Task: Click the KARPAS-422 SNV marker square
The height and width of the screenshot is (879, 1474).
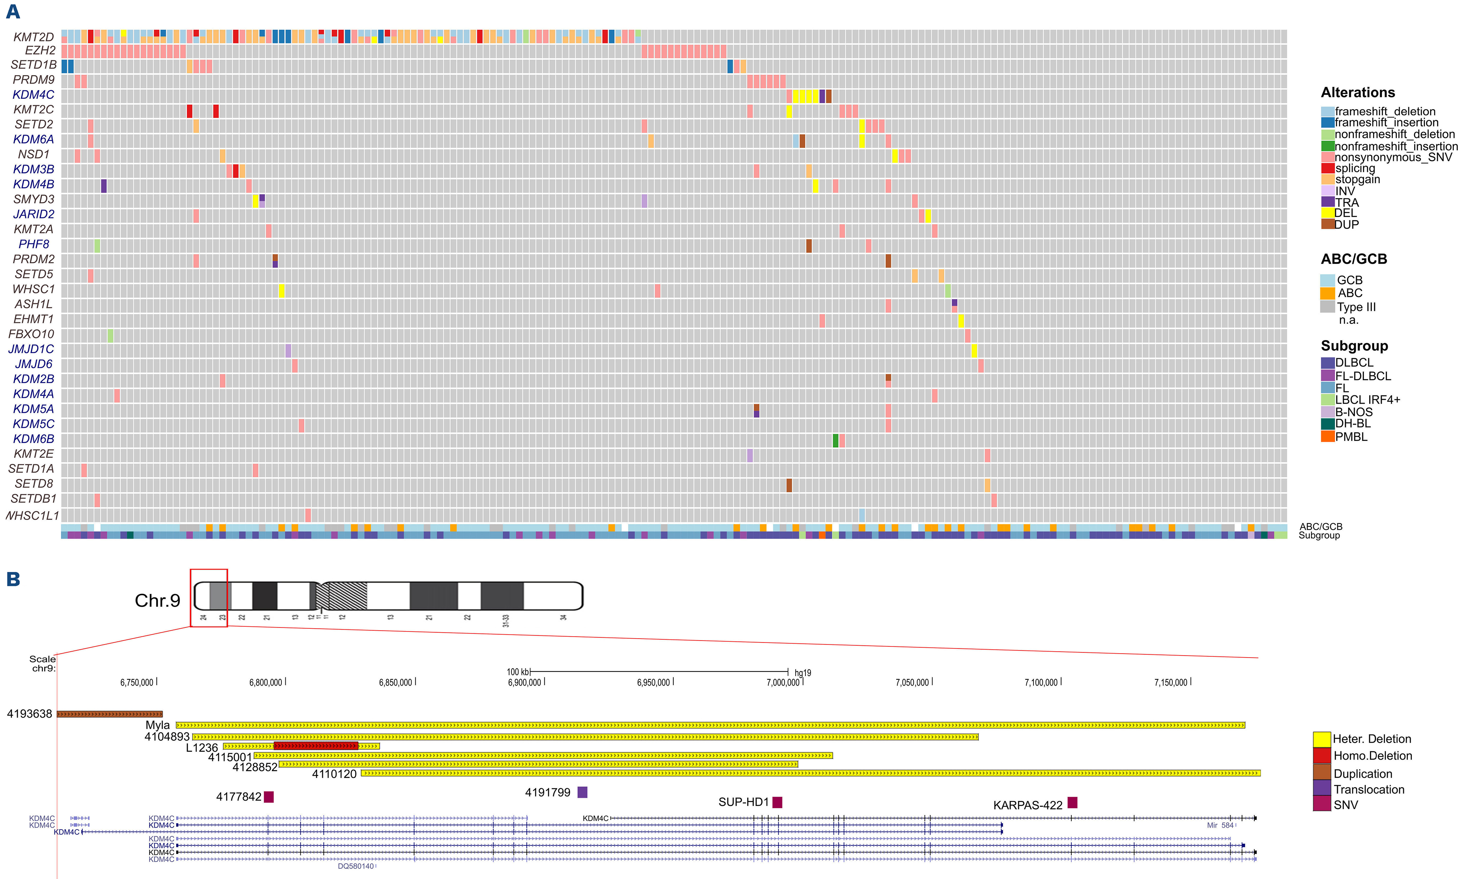Action: [x=1072, y=803]
